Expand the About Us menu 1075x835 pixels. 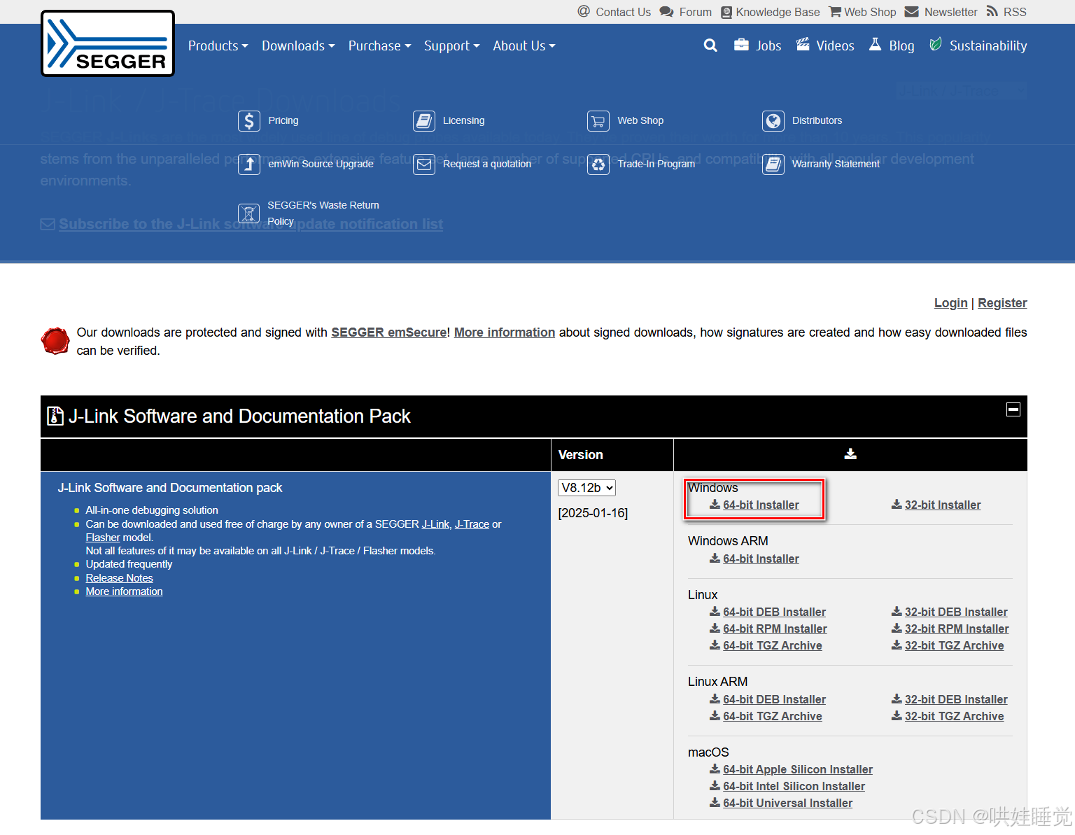click(x=524, y=45)
